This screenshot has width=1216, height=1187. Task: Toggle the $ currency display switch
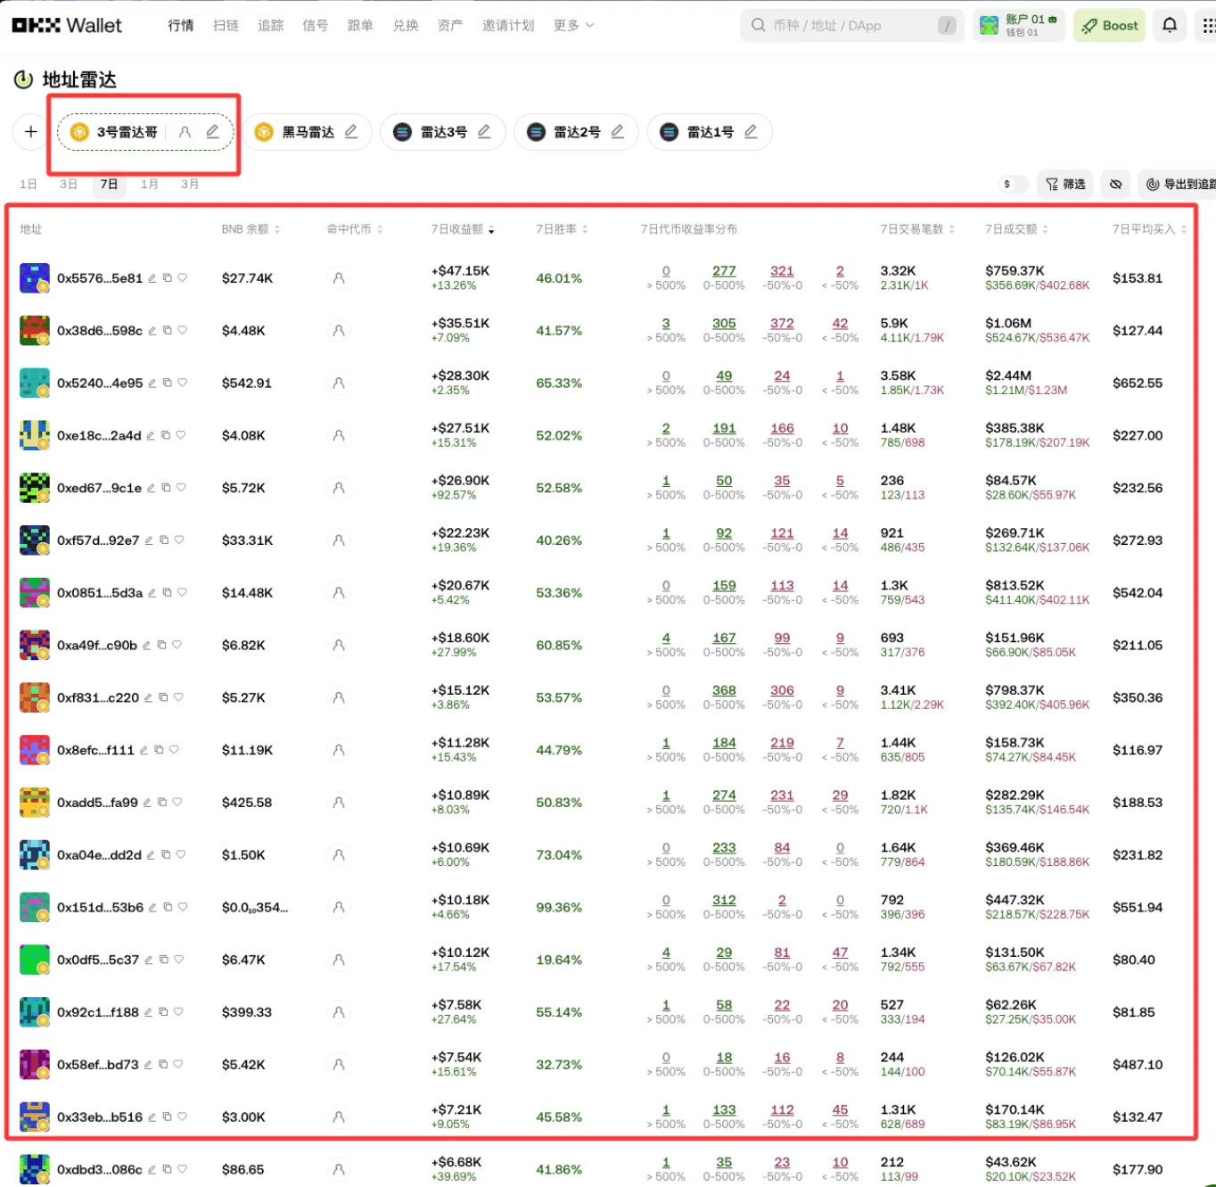coord(1013,184)
